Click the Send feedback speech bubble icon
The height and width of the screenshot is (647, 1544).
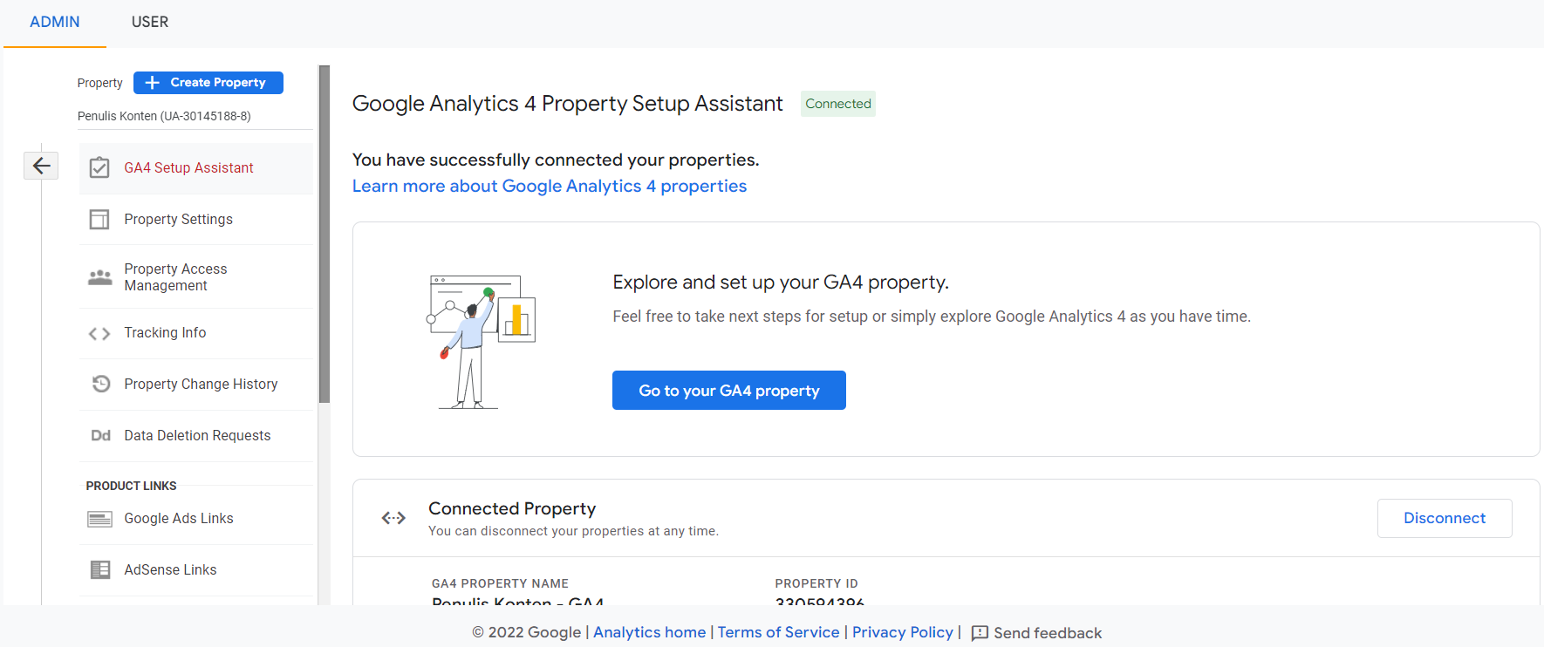point(980,633)
